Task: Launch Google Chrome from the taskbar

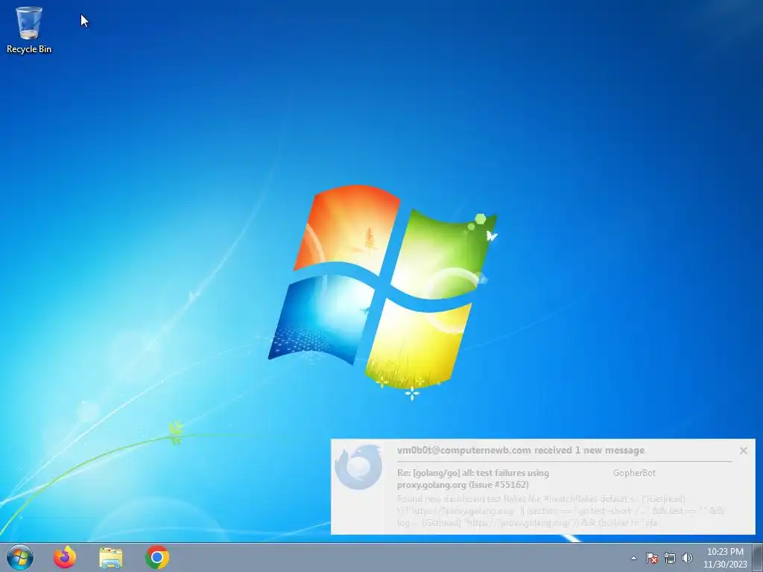Action: (156, 557)
